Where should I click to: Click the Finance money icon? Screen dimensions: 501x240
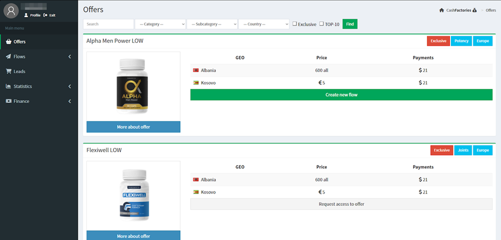[x=9, y=101]
